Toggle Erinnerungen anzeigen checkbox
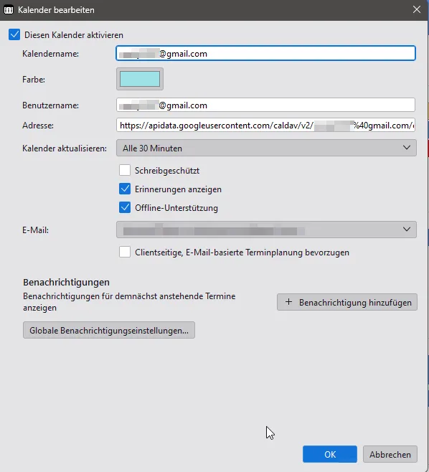Screen dimensions: 429x472 point(125,189)
